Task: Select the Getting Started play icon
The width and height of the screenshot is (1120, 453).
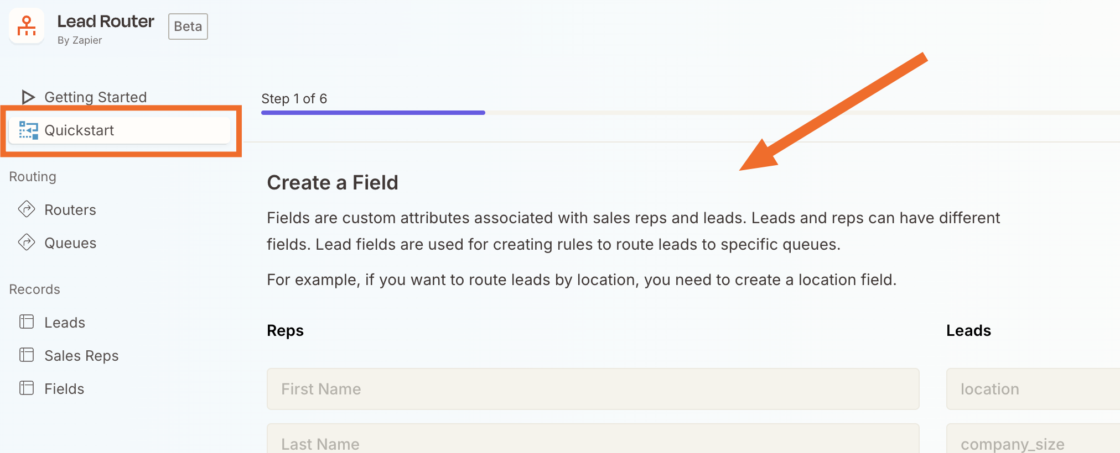Action: (x=27, y=97)
